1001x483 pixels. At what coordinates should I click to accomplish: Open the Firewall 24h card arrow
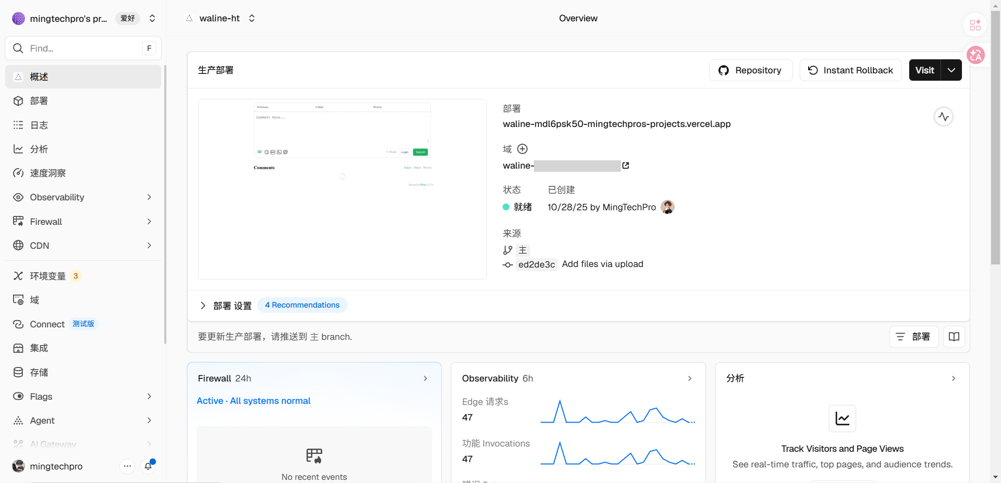tap(425, 378)
